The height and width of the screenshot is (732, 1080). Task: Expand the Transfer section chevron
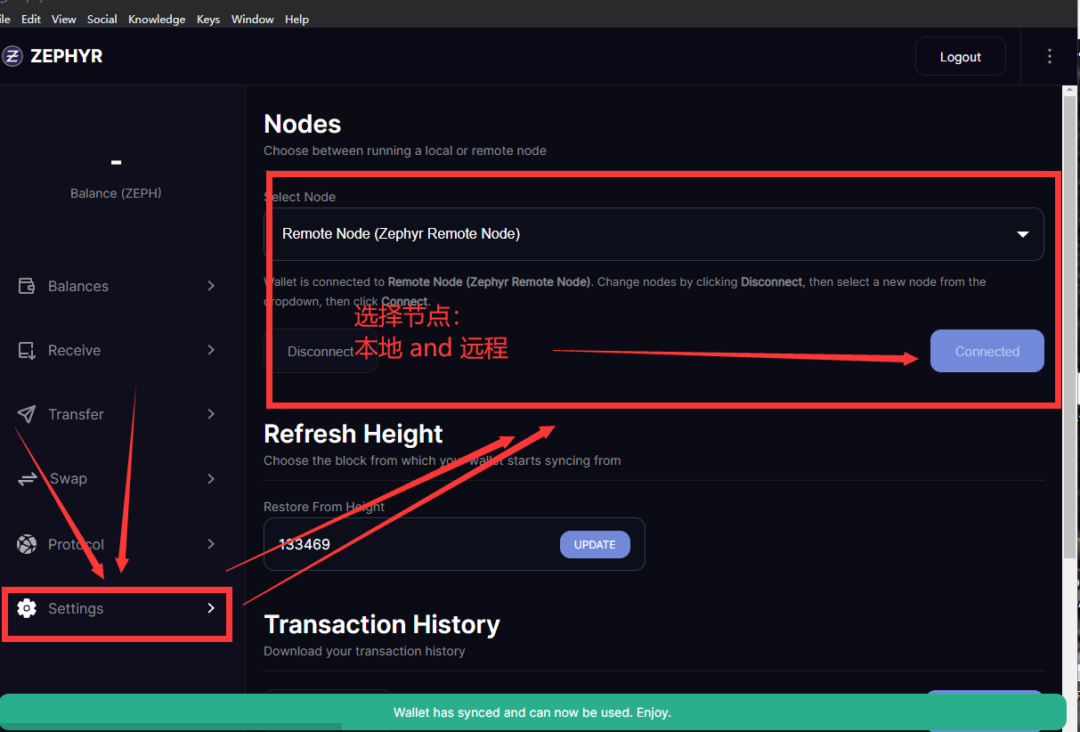[x=211, y=414]
